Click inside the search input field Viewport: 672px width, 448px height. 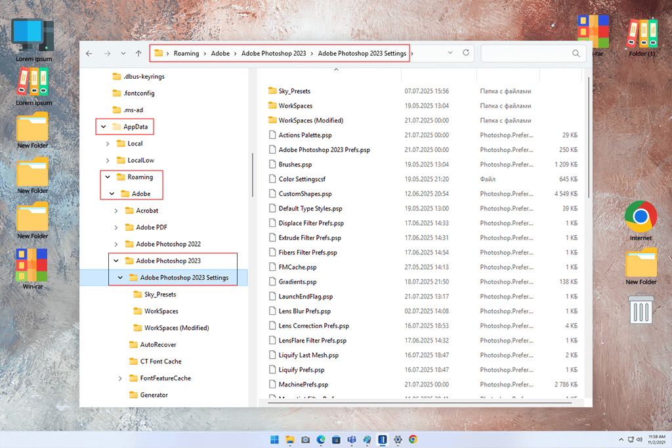click(x=527, y=54)
